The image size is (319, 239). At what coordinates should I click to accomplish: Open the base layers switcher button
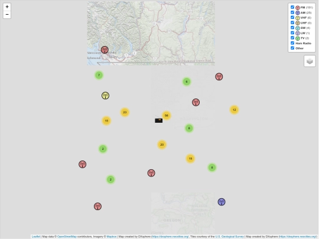point(310,61)
